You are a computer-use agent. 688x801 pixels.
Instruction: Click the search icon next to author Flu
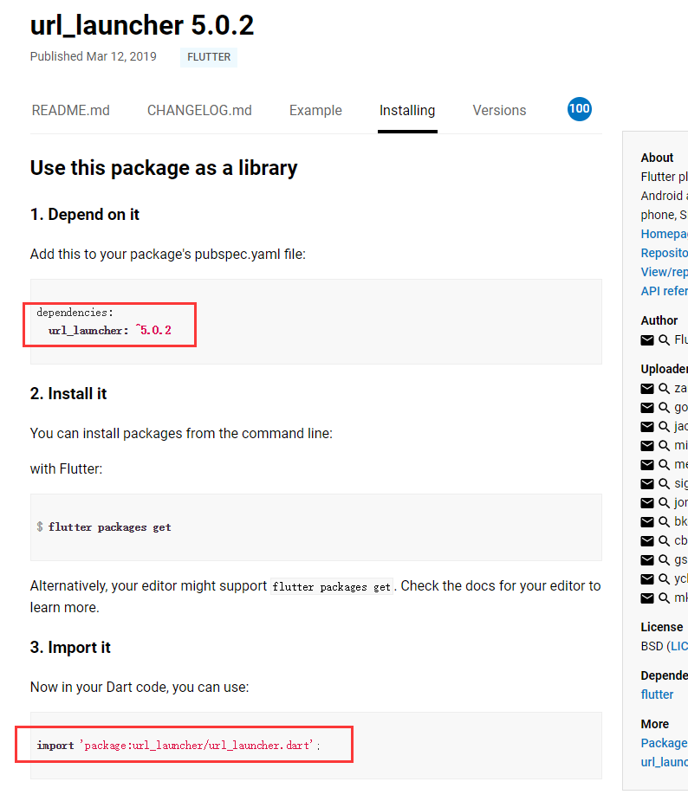coord(664,339)
